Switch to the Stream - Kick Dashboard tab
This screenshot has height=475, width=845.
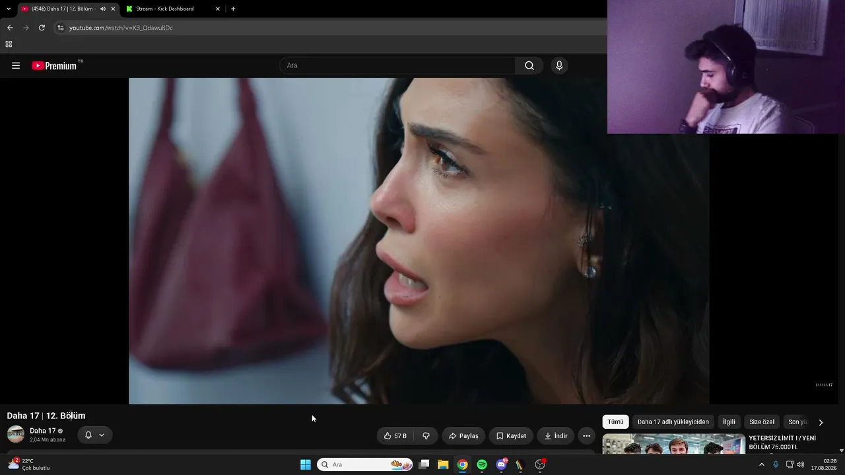[165, 9]
